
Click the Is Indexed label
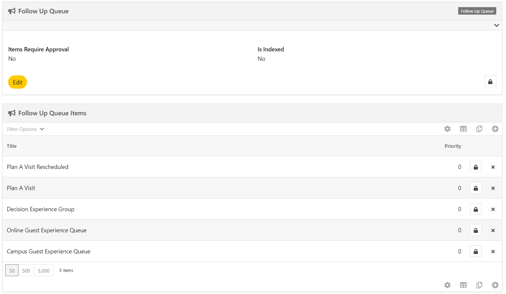271,49
